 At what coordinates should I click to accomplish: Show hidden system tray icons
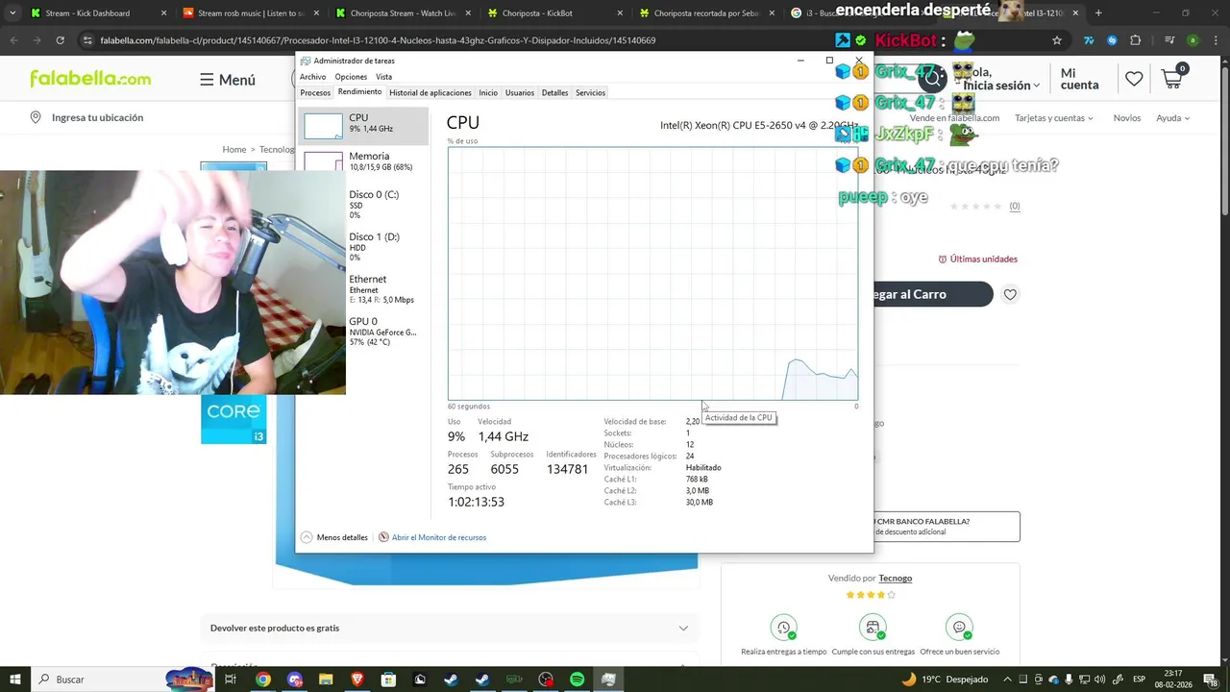point(1007,680)
